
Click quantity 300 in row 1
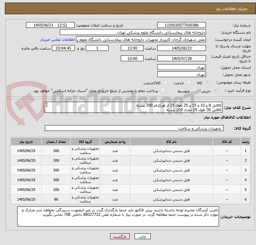tap(56, 151)
